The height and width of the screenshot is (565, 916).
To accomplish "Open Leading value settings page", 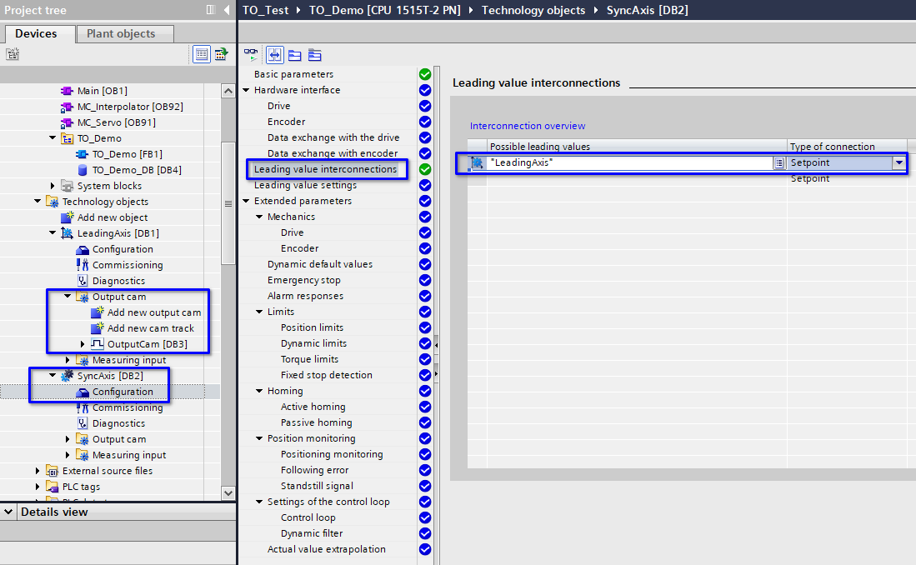I will [x=305, y=185].
